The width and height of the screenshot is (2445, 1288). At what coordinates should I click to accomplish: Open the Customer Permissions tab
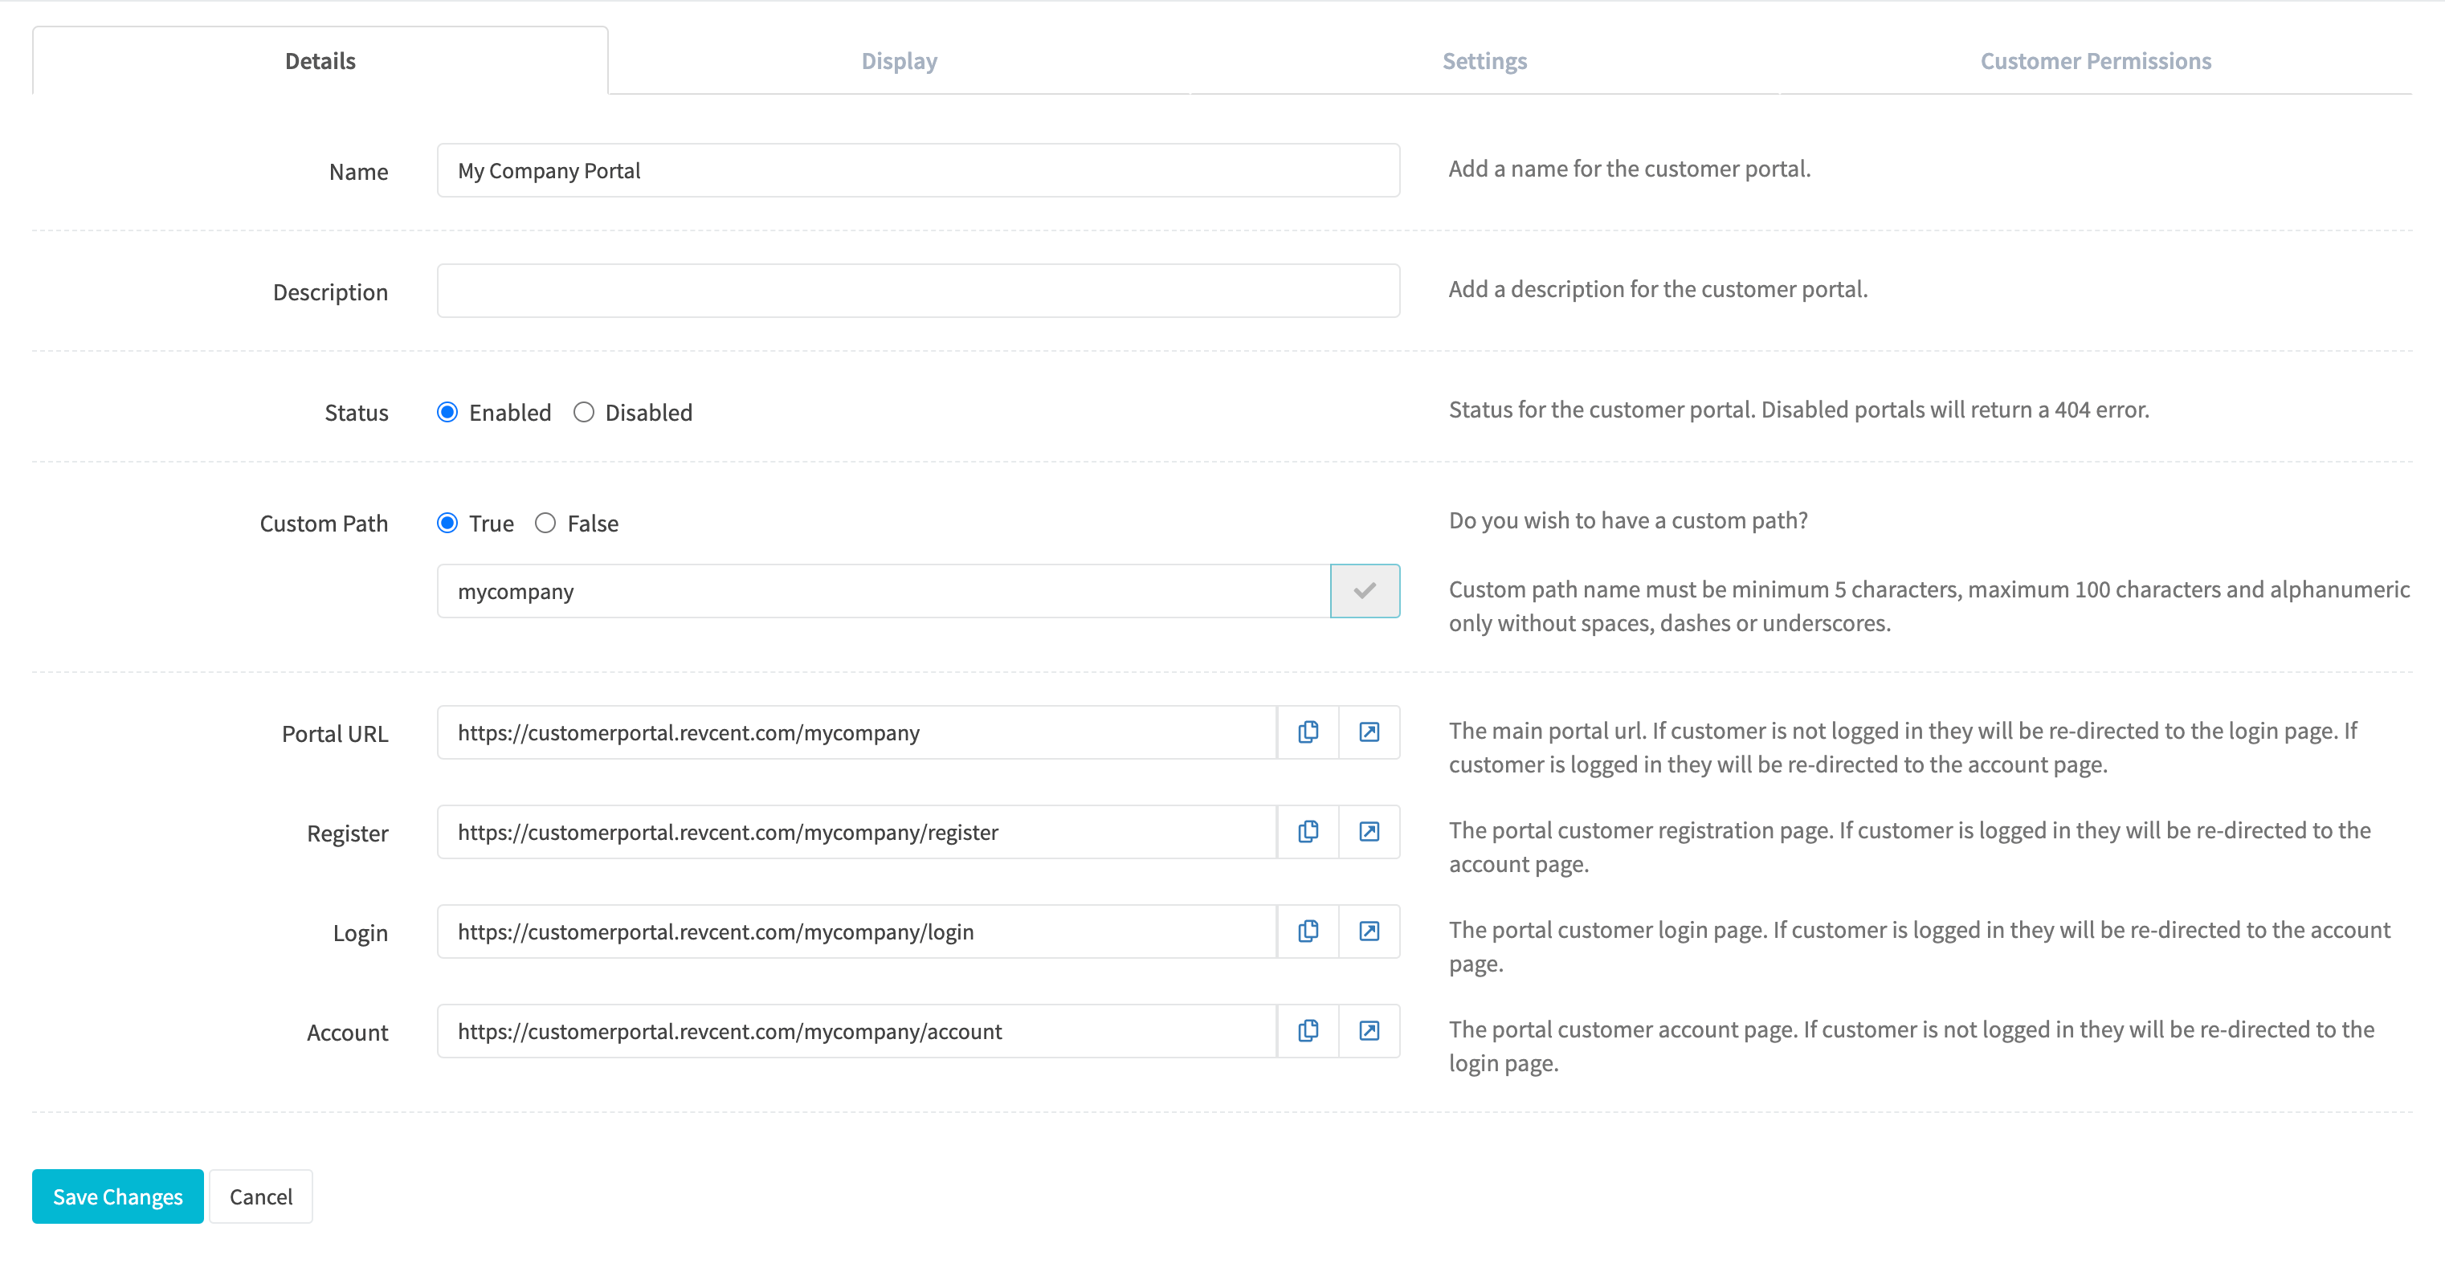pos(2096,61)
